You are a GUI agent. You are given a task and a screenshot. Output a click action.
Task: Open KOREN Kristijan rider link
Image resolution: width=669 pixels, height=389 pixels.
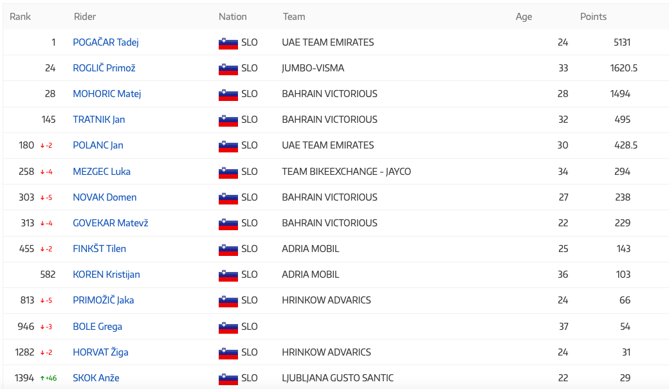(x=106, y=275)
